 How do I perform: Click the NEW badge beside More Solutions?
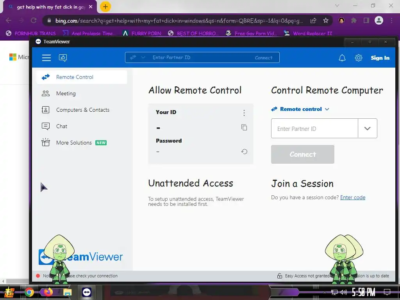(101, 143)
